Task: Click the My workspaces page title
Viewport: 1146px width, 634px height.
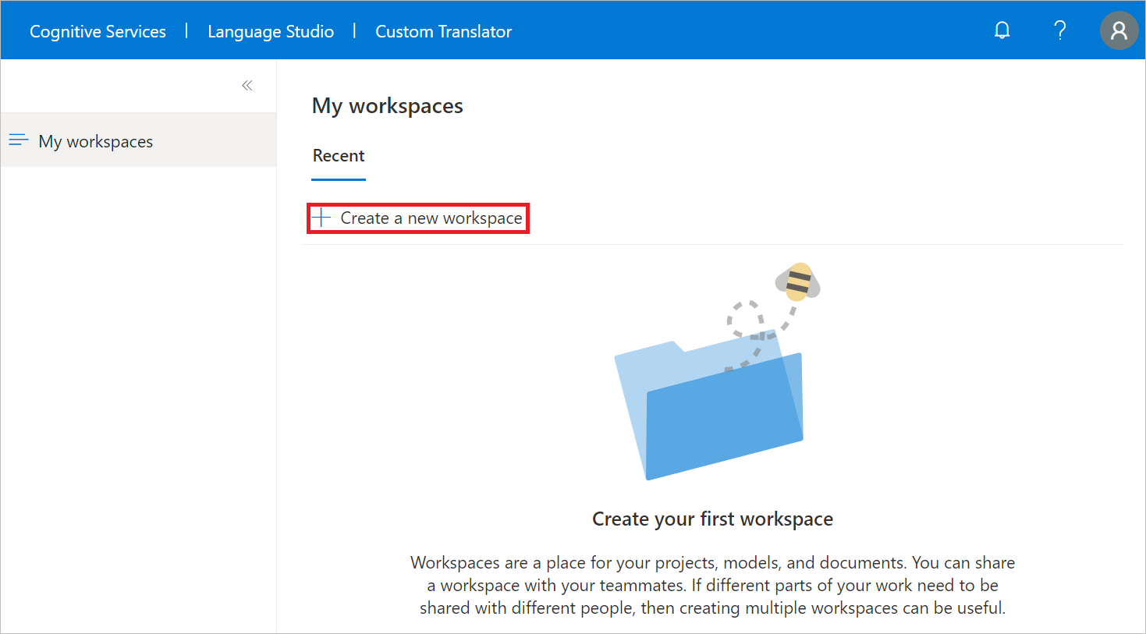Action: click(x=387, y=105)
